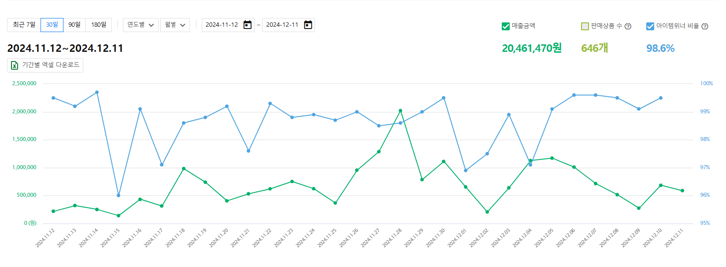The height and width of the screenshot is (267, 726).
Task: Open the start date calendar icon
Action: pos(248,25)
